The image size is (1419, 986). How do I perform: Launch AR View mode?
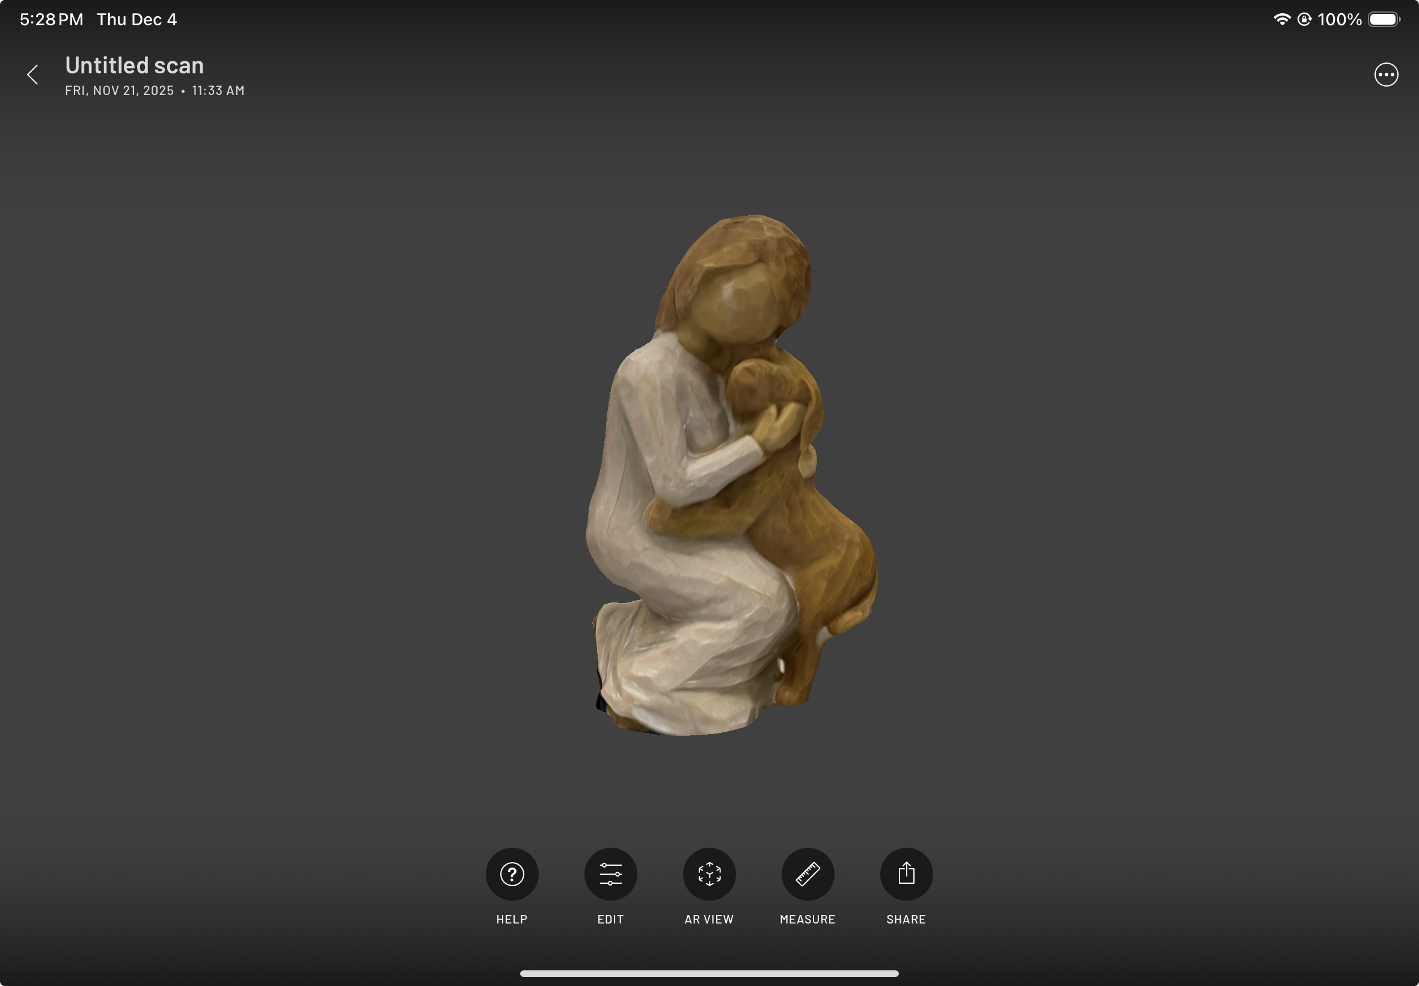click(709, 874)
